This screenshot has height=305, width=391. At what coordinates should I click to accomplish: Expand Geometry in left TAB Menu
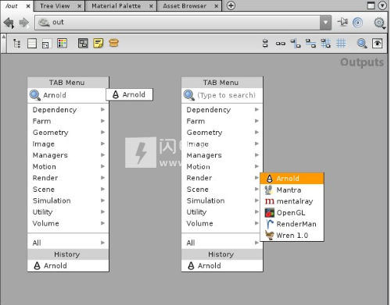click(68, 133)
